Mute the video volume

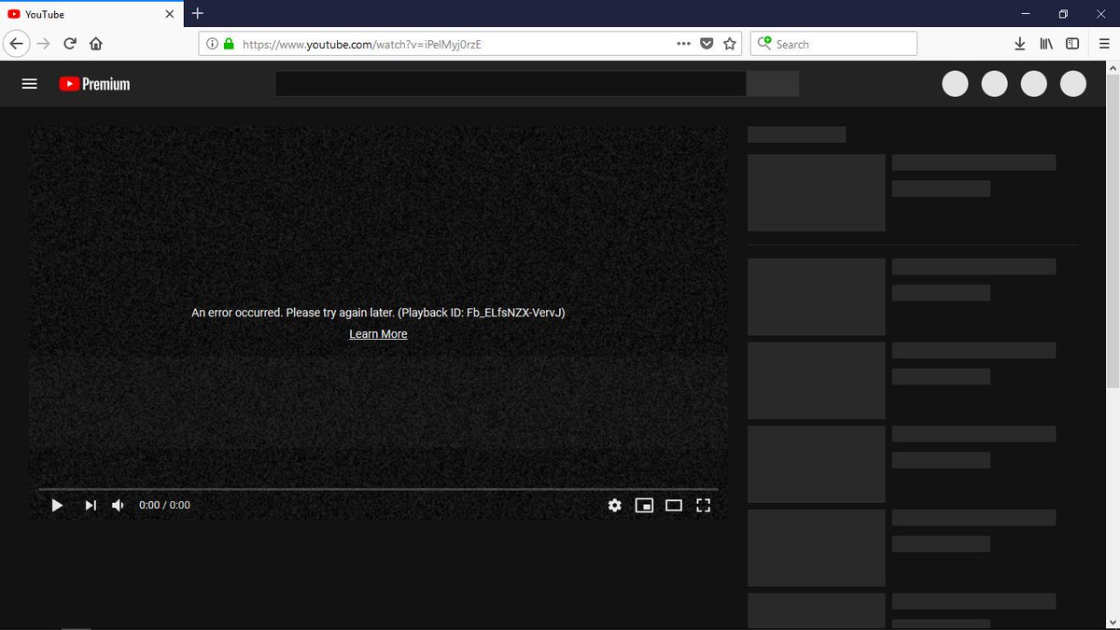point(119,505)
